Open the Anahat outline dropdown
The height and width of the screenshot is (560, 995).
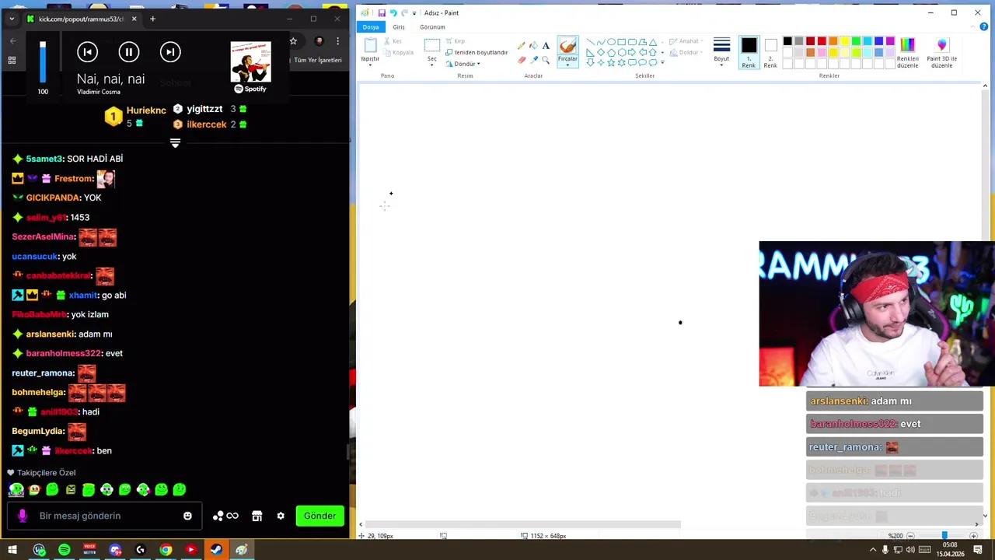coord(686,41)
